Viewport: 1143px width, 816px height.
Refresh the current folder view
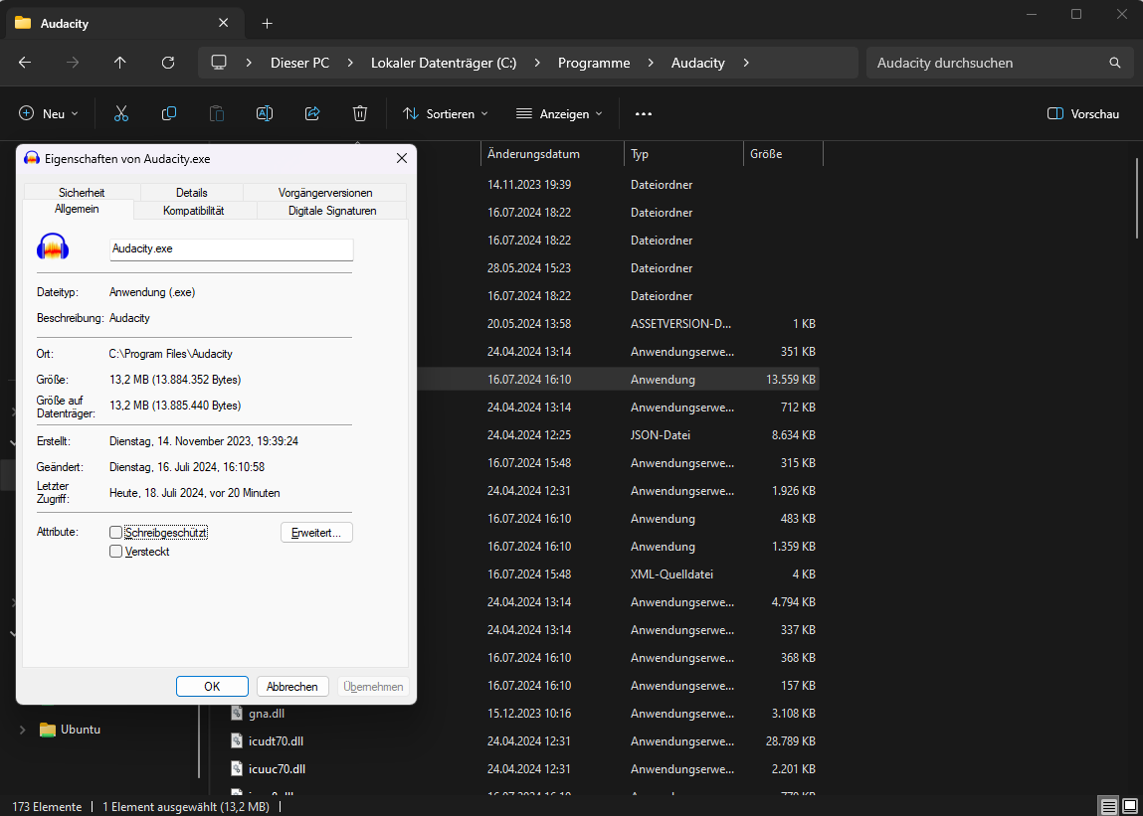click(x=168, y=63)
